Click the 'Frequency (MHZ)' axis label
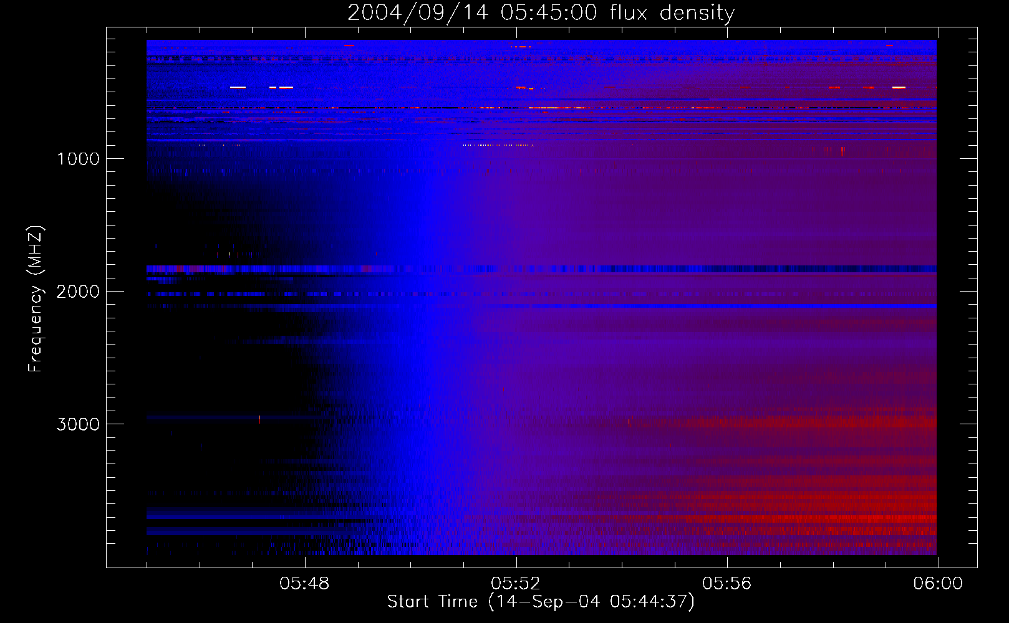 [x=36, y=299]
